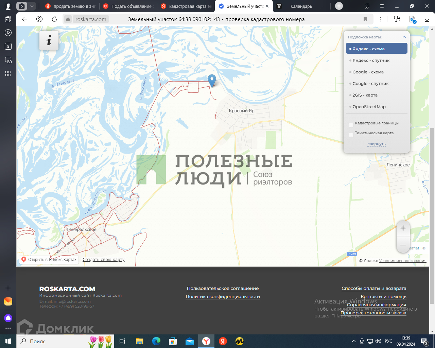Collapse the panel with the 'свернуть' link
The width and height of the screenshot is (435, 348).
(x=377, y=144)
